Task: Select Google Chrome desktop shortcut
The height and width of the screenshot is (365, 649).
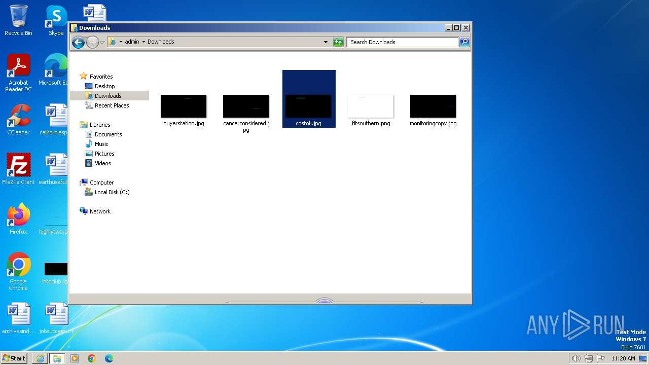Action: tap(18, 272)
